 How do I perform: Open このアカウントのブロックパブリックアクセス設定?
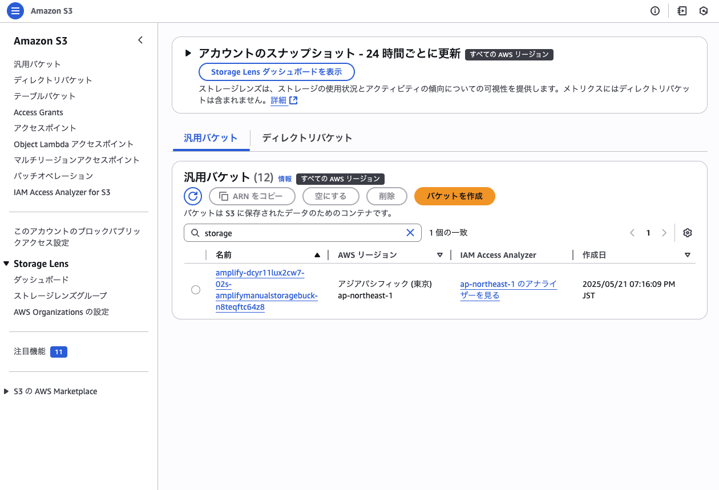click(77, 237)
